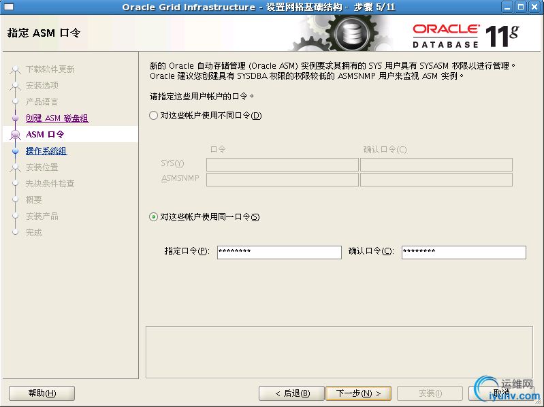Click the 先决条件检查 step label
Screen dimensions: 544x407
(x=50, y=183)
